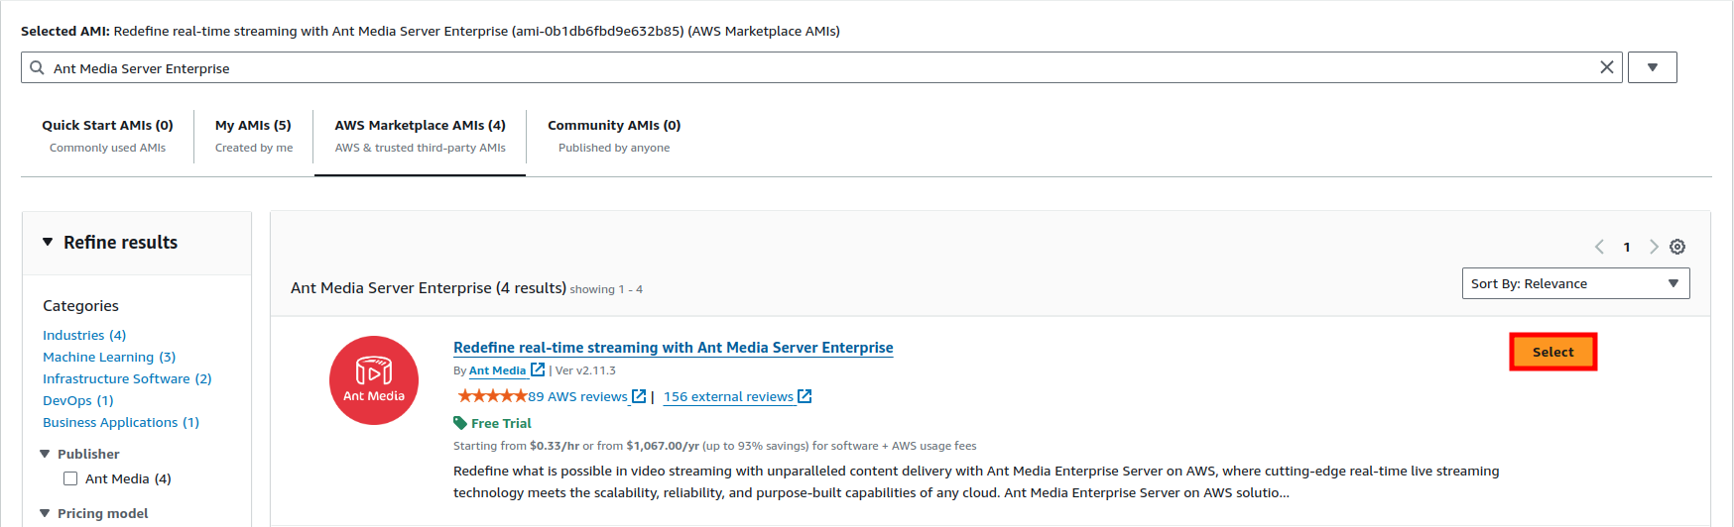Click the star rating icons
This screenshot has width=1734, height=527.
pyautogui.click(x=492, y=396)
